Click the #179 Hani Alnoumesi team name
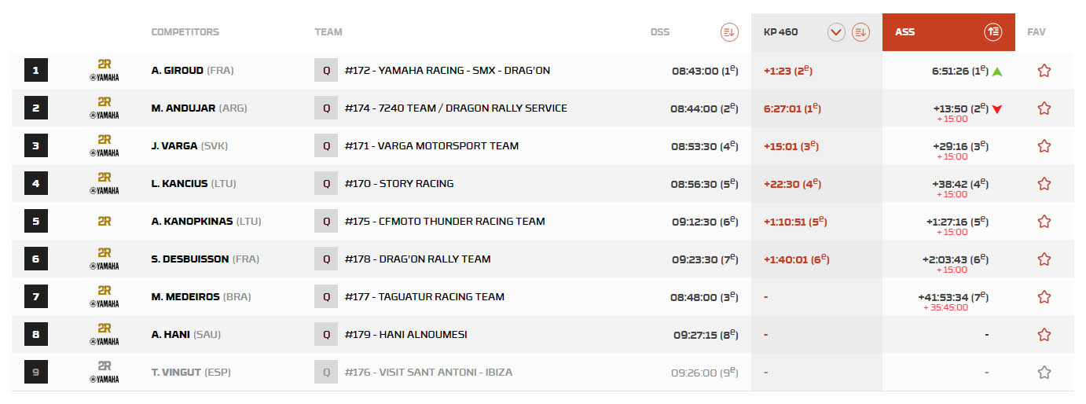The width and height of the screenshot is (1086, 404). pyautogui.click(x=405, y=335)
